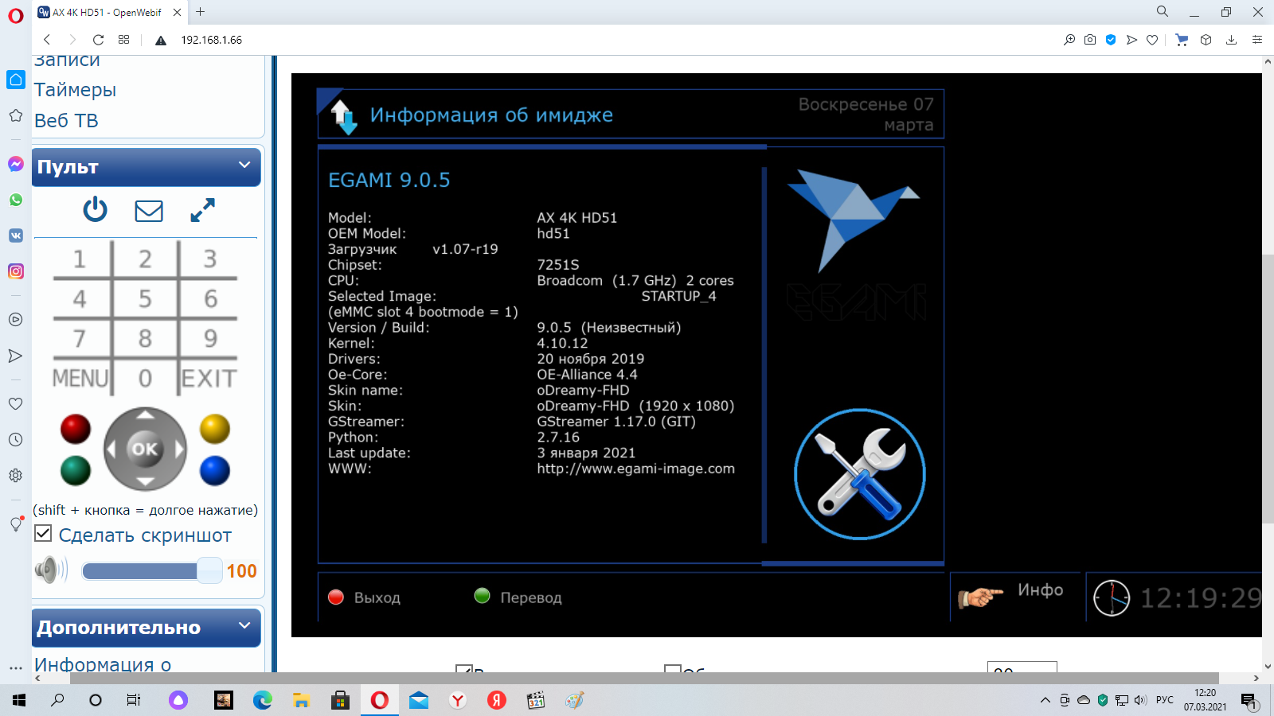The height and width of the screenshot is (716, 1274).
Task: Click the remote down arrow
Action: pos(145,482)
